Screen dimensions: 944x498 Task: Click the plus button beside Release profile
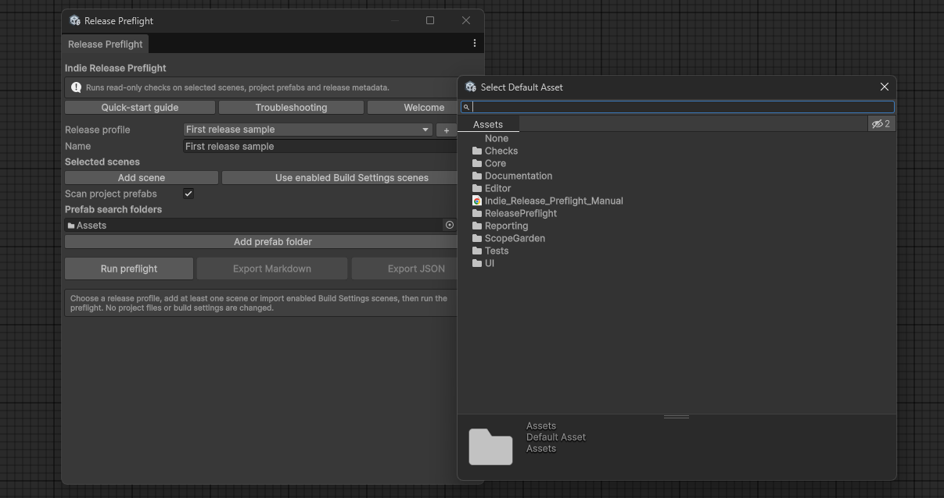click(446, 130)
